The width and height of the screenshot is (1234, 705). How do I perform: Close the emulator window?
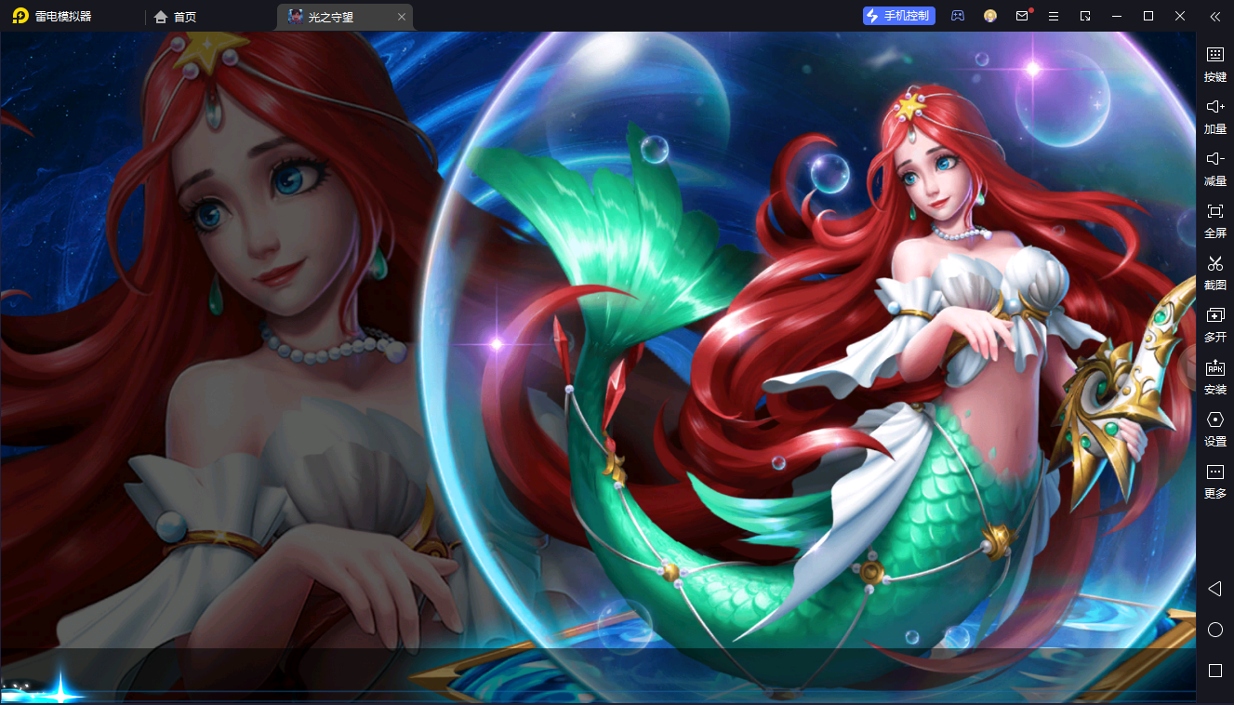[x=1180, y=16]
